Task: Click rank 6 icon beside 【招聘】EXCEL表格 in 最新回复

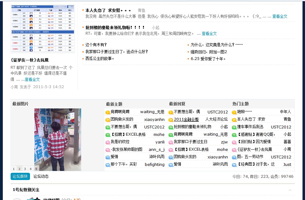Action: coord(171,150)
